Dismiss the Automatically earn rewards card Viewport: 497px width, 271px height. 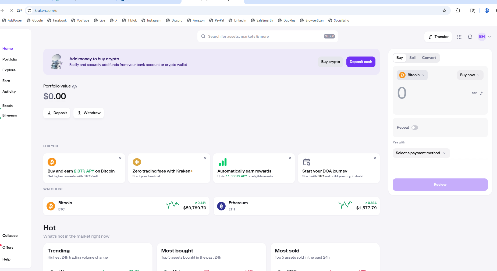(x=290, y=158)
